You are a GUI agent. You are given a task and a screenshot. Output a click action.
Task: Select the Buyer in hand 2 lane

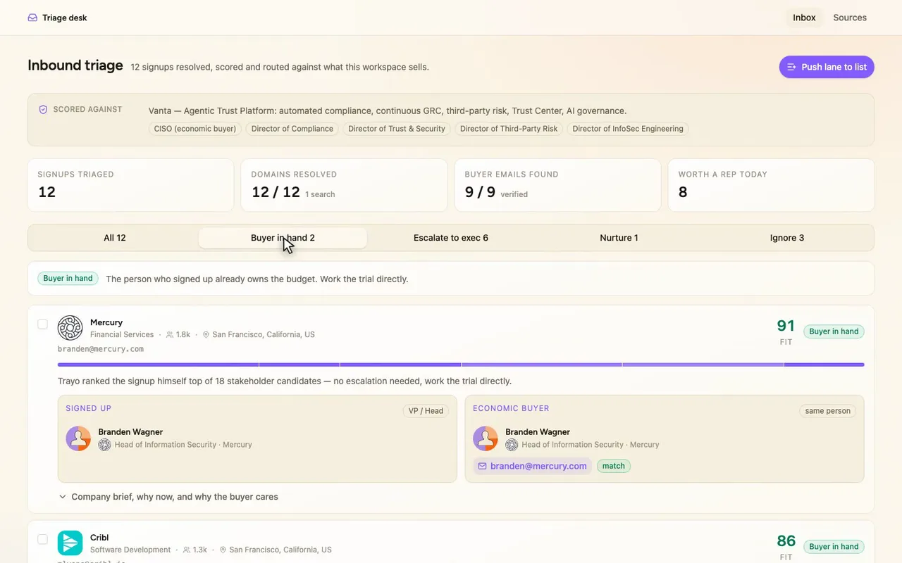[283, 238]
